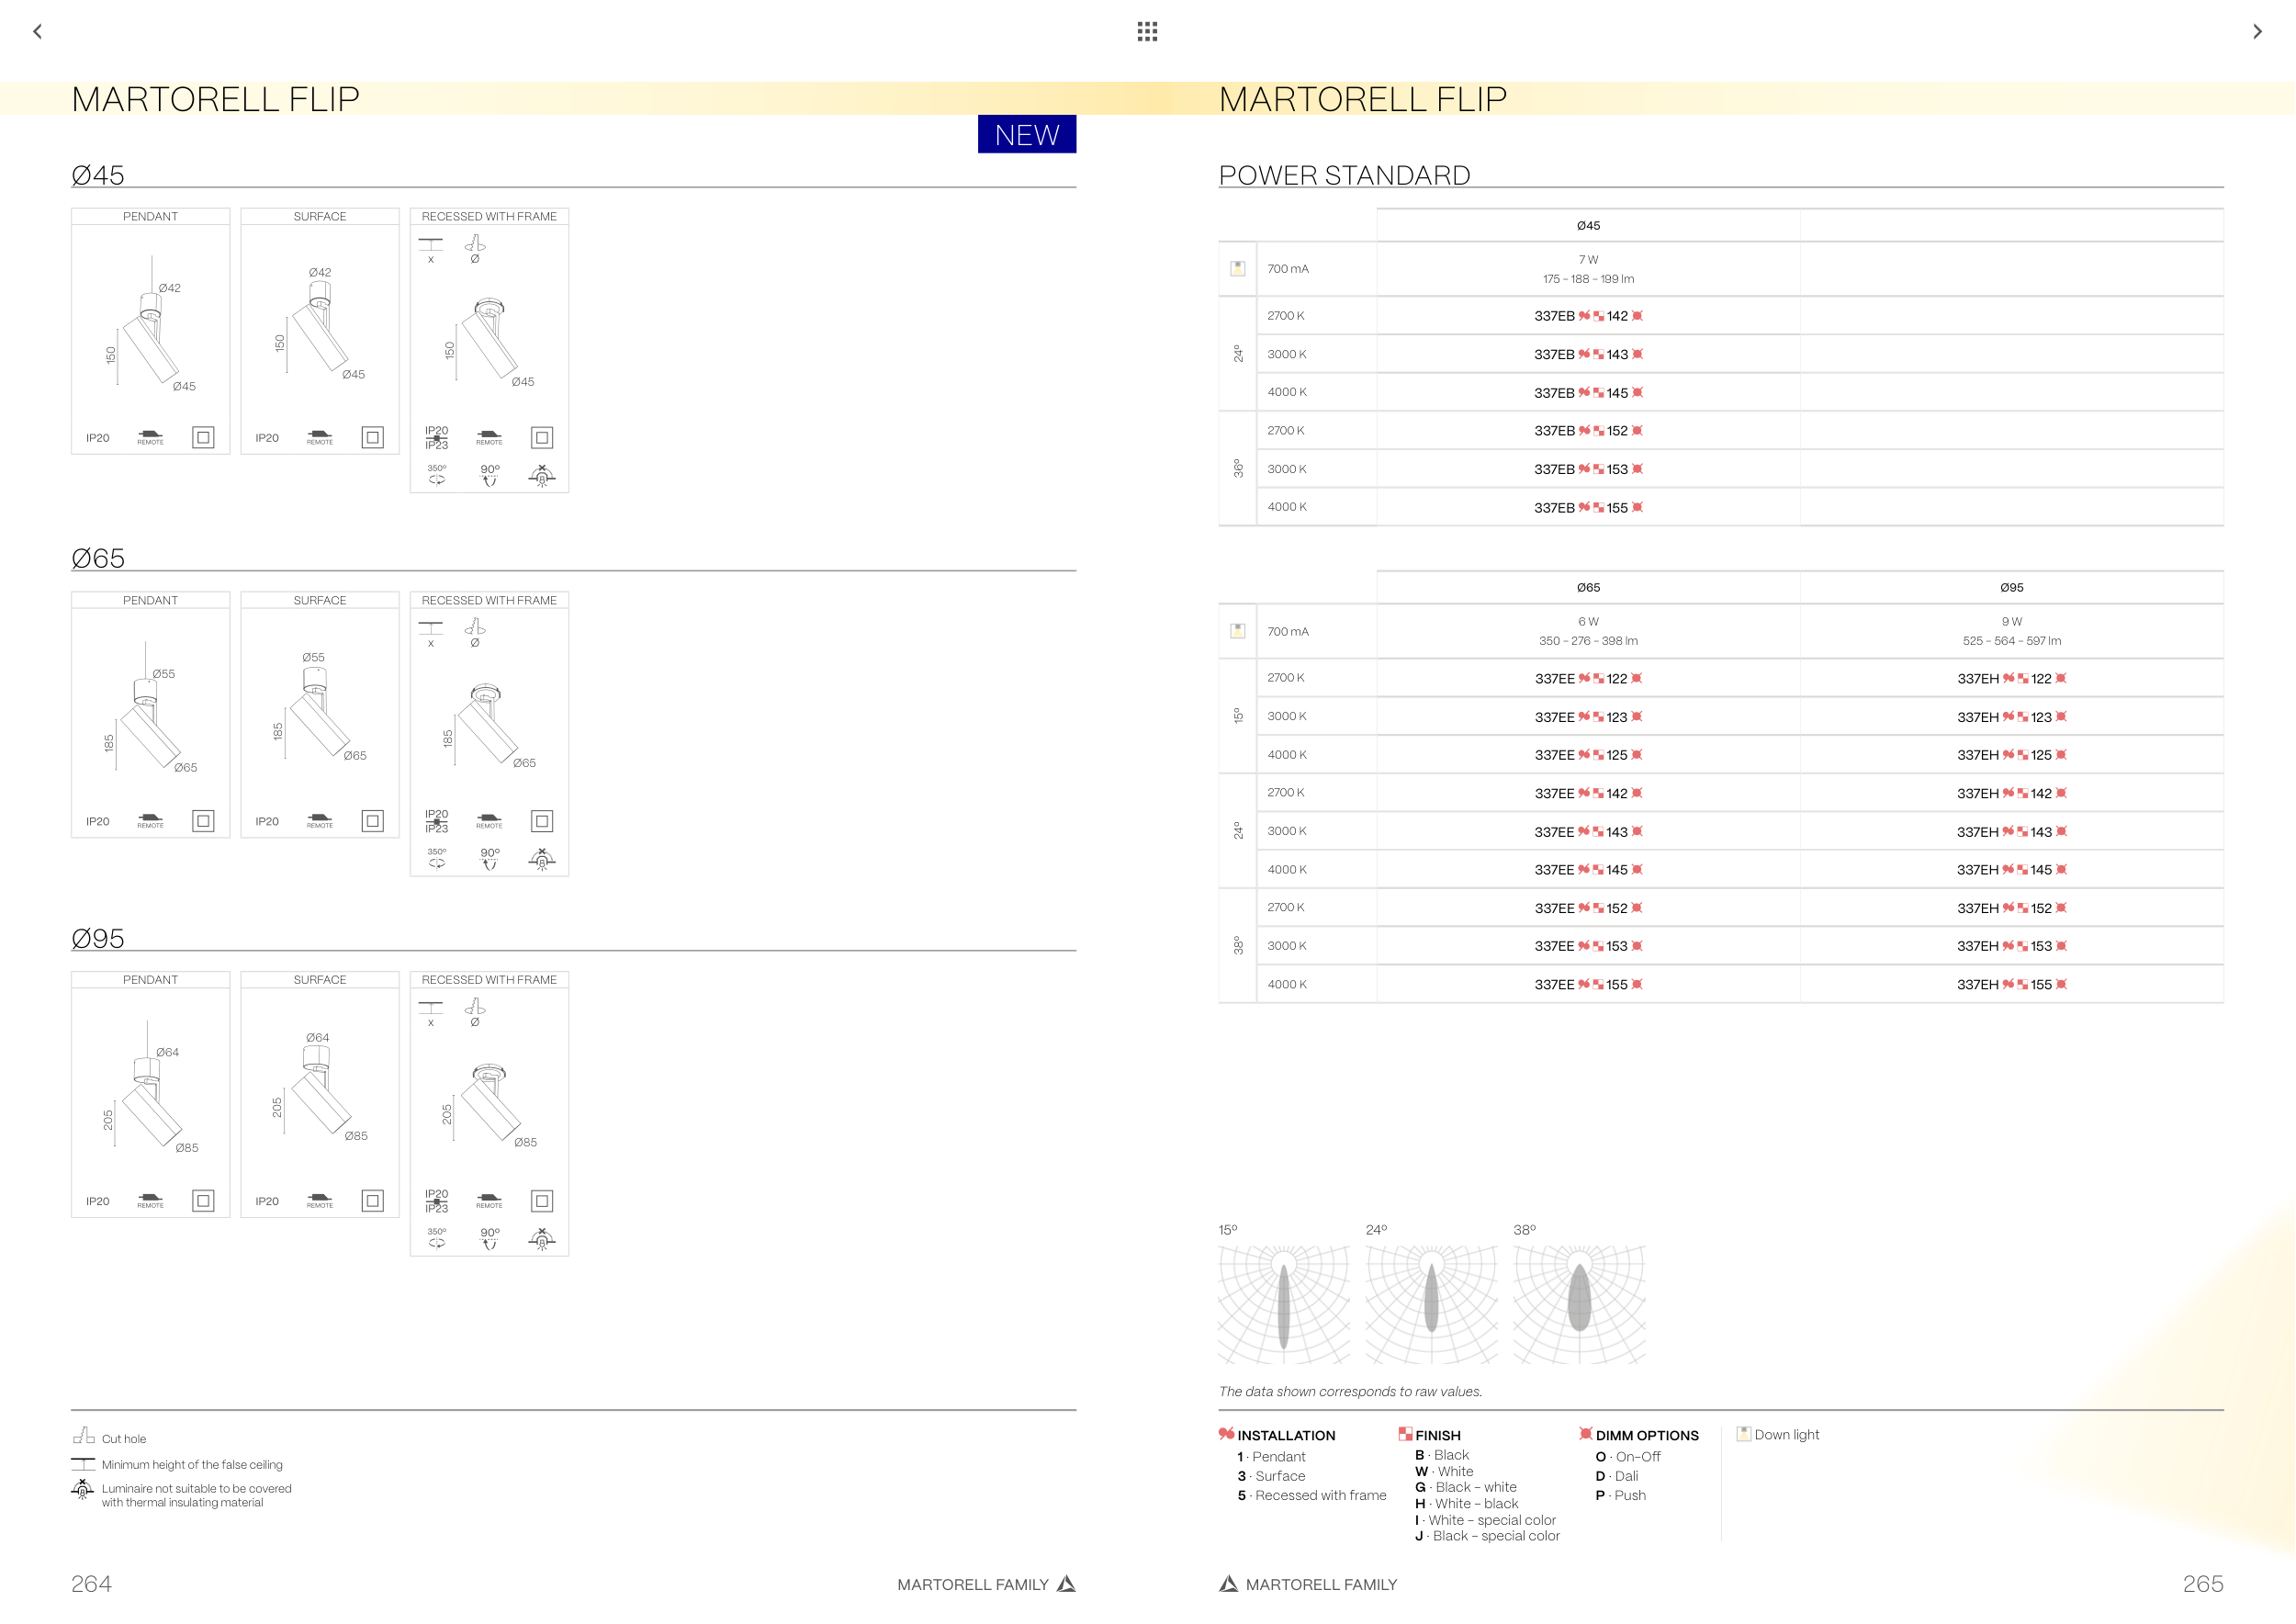Click the thermal insulation warning legend icon

[83, 1490]
